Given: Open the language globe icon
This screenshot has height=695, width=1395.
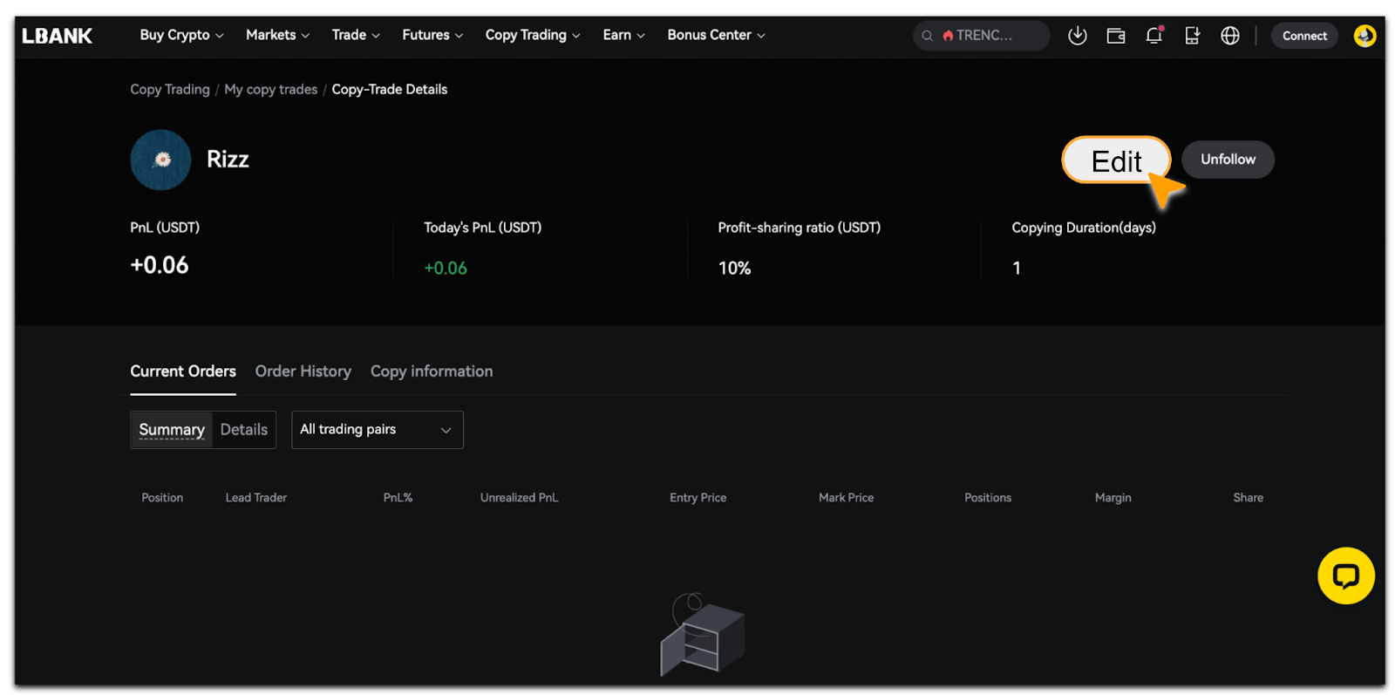Looking at the screenshot, I should click(1230, 36).
